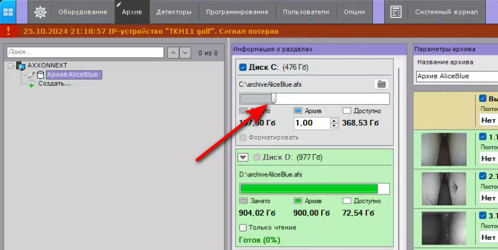The height and width of the screenshot is (250, 498).
Task: Open the system journal icon
Action: [396, 12]
